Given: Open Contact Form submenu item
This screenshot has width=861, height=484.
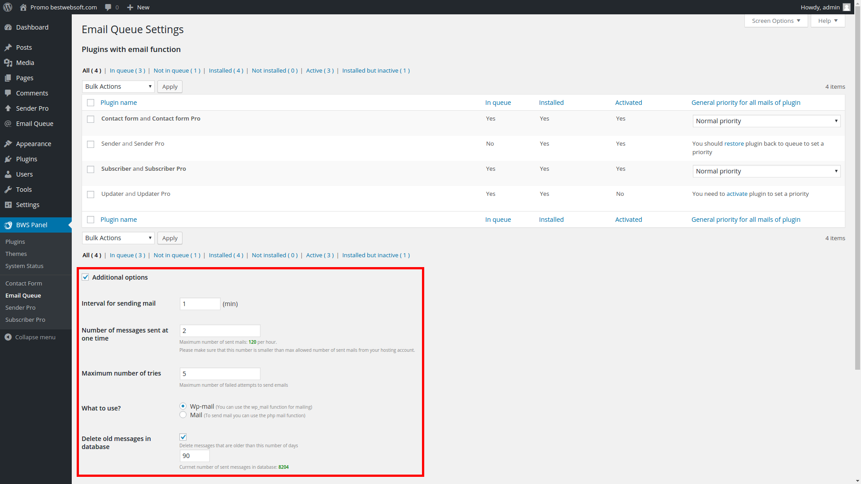Looking at the screenshot, I should click(x=24, y=283).
